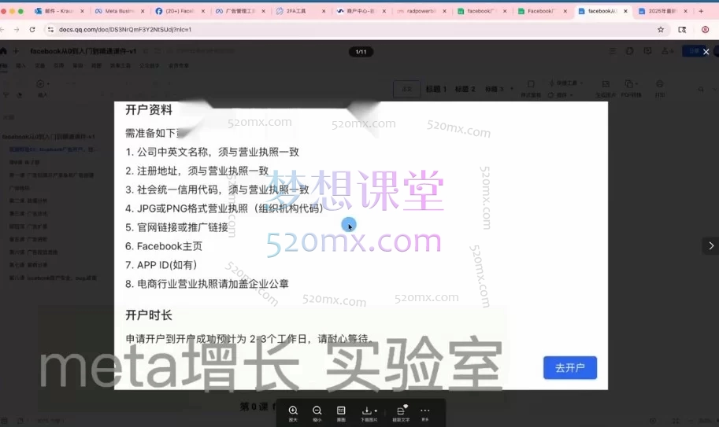Close the image preview with X

pyautogui.click(x=706, y=52)
